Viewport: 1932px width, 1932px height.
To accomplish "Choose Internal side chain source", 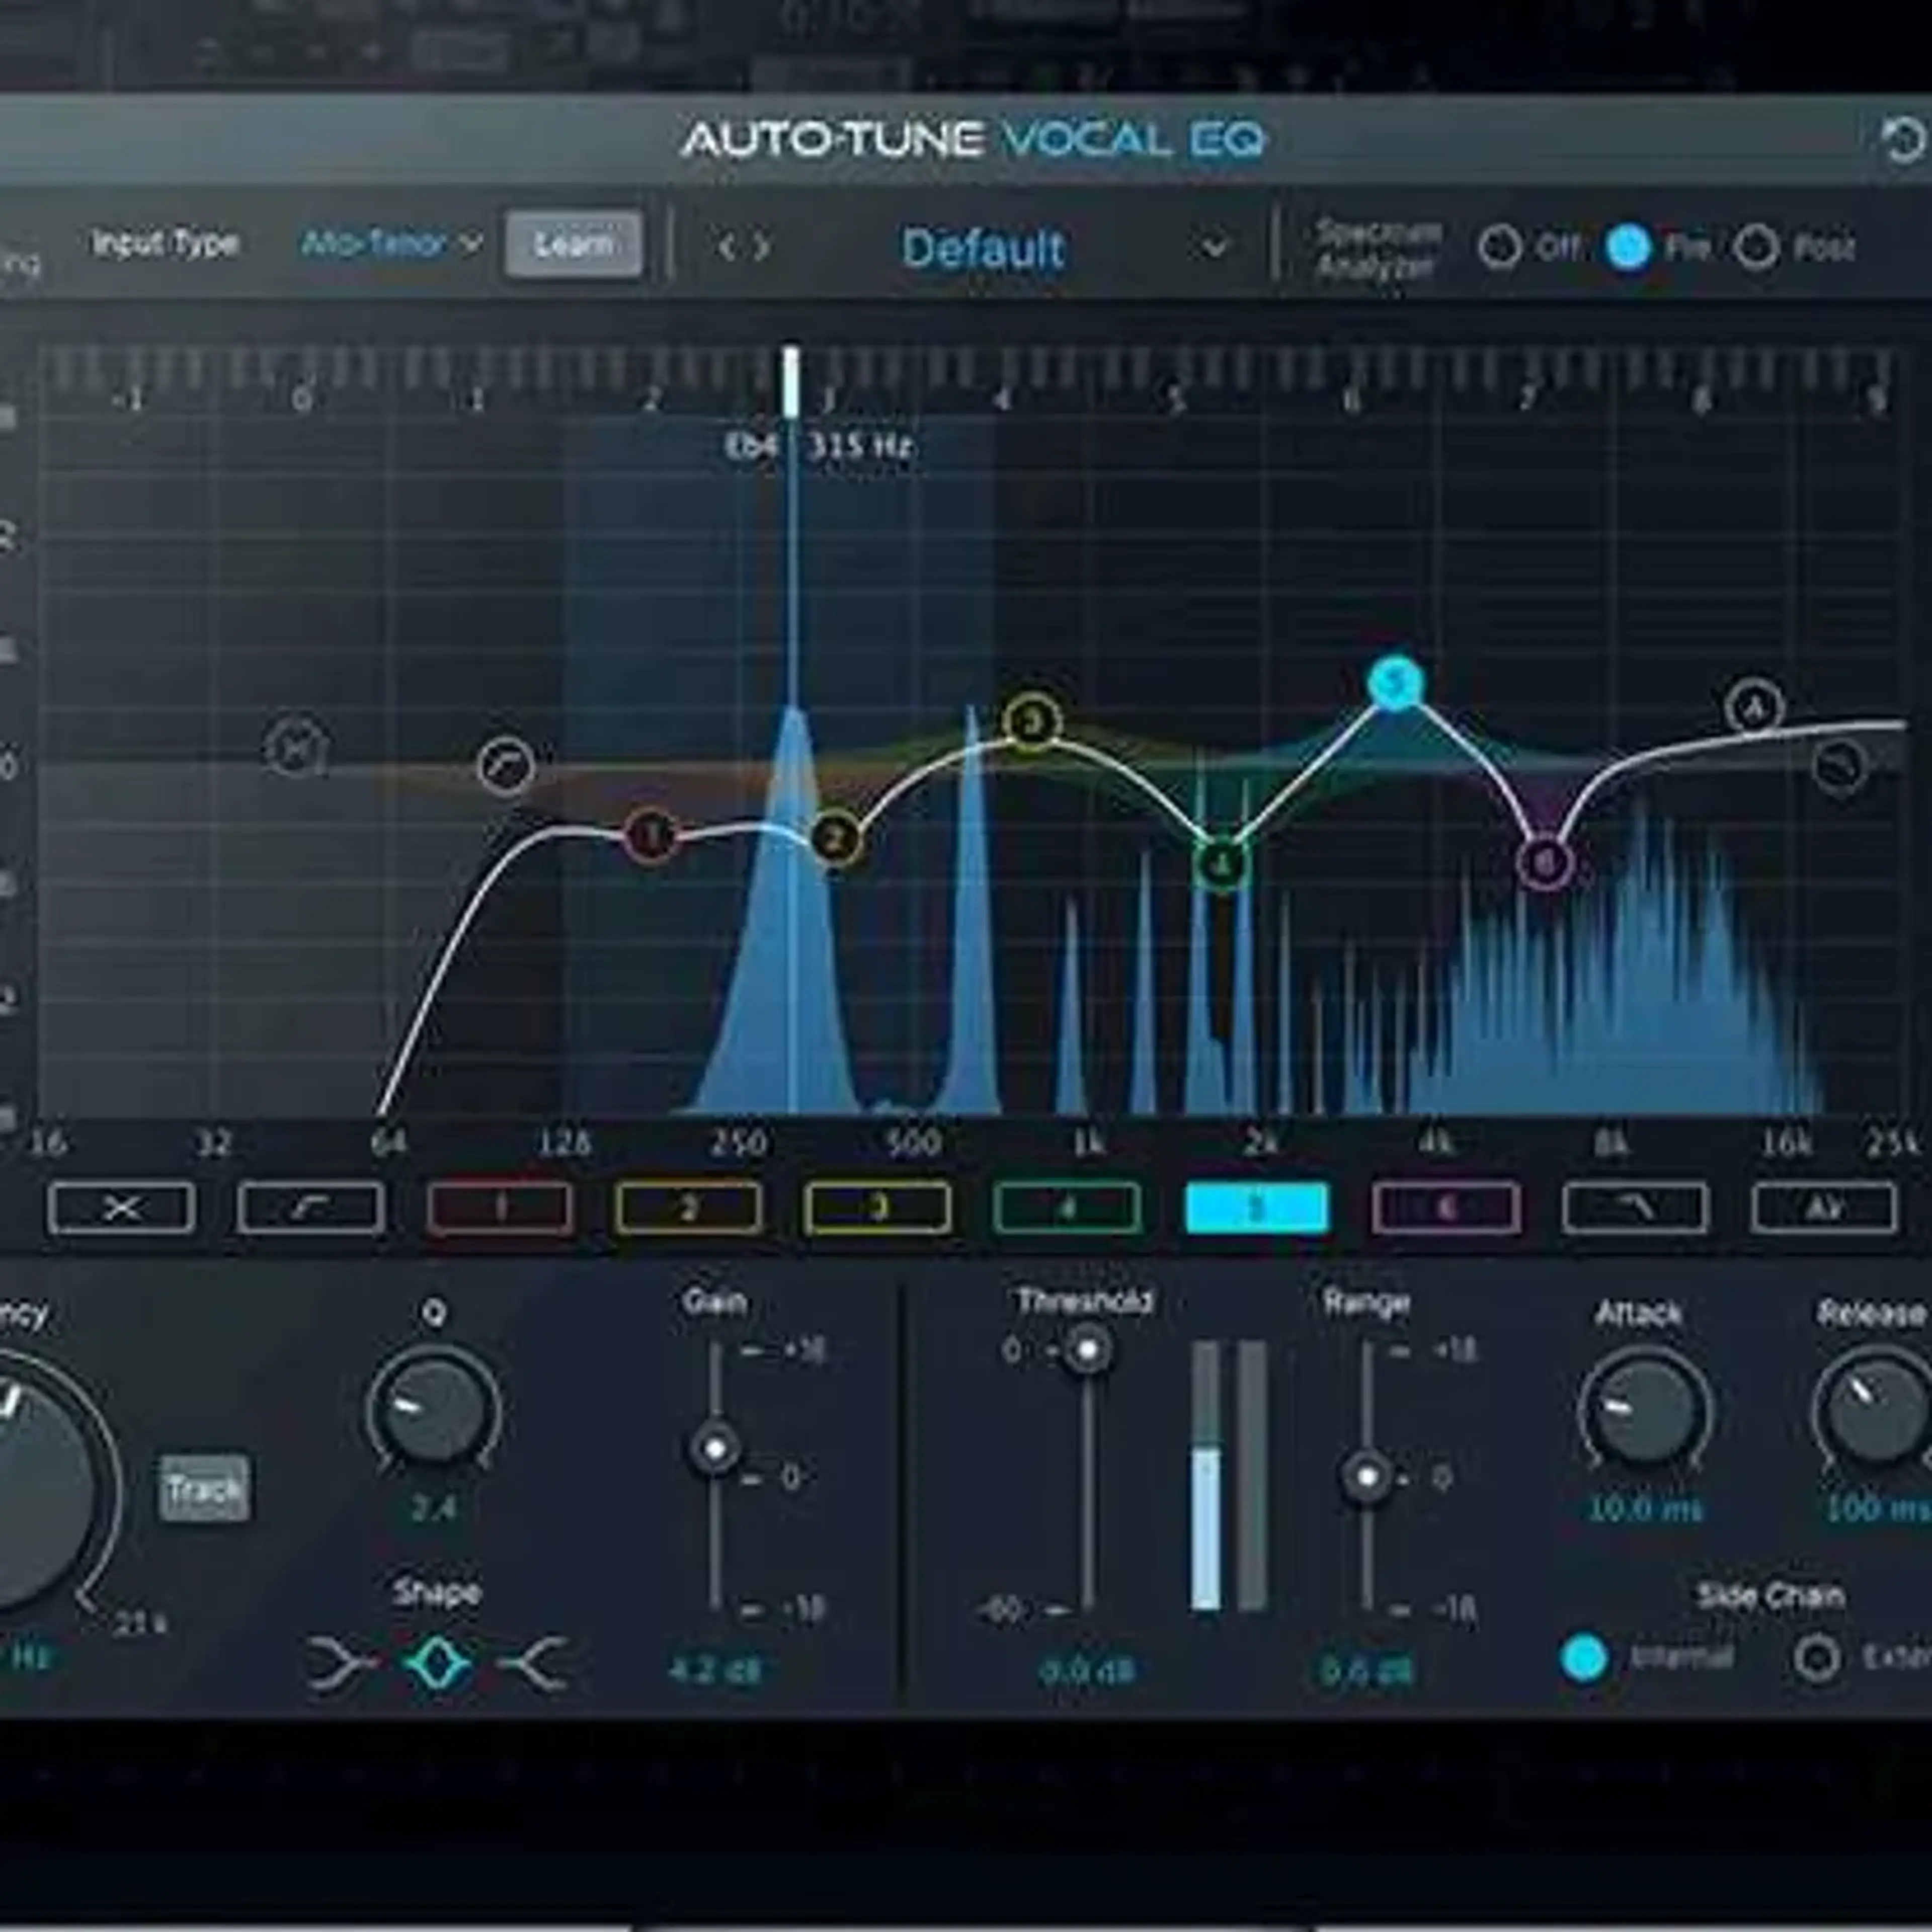I will coord(1584,1658).
